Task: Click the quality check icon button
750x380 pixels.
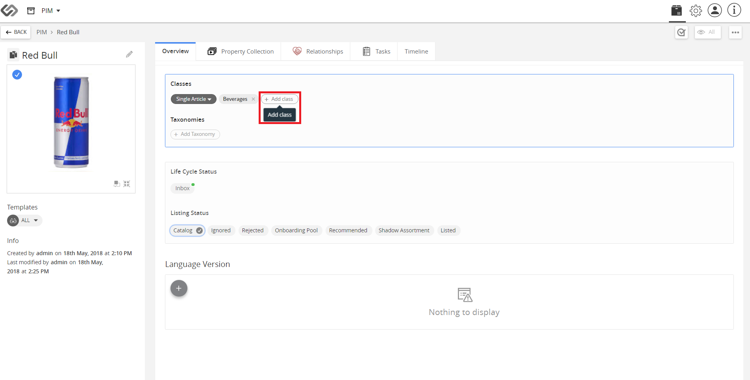Action: tap(681, 32)
